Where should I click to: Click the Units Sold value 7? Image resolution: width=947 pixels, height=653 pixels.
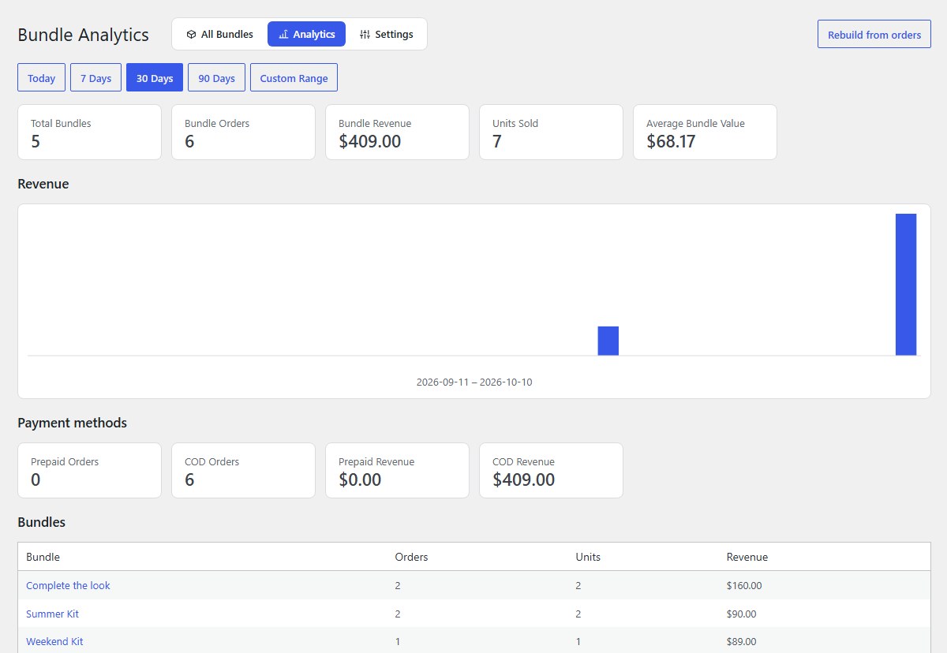coord(497,141)
